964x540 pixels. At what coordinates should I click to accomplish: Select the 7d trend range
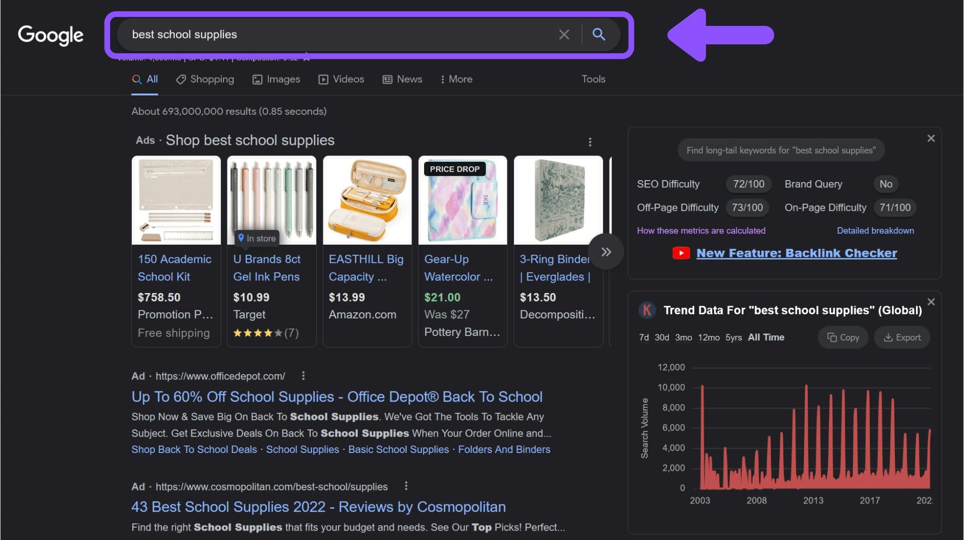pyautogui.click(x=643, y=337)
